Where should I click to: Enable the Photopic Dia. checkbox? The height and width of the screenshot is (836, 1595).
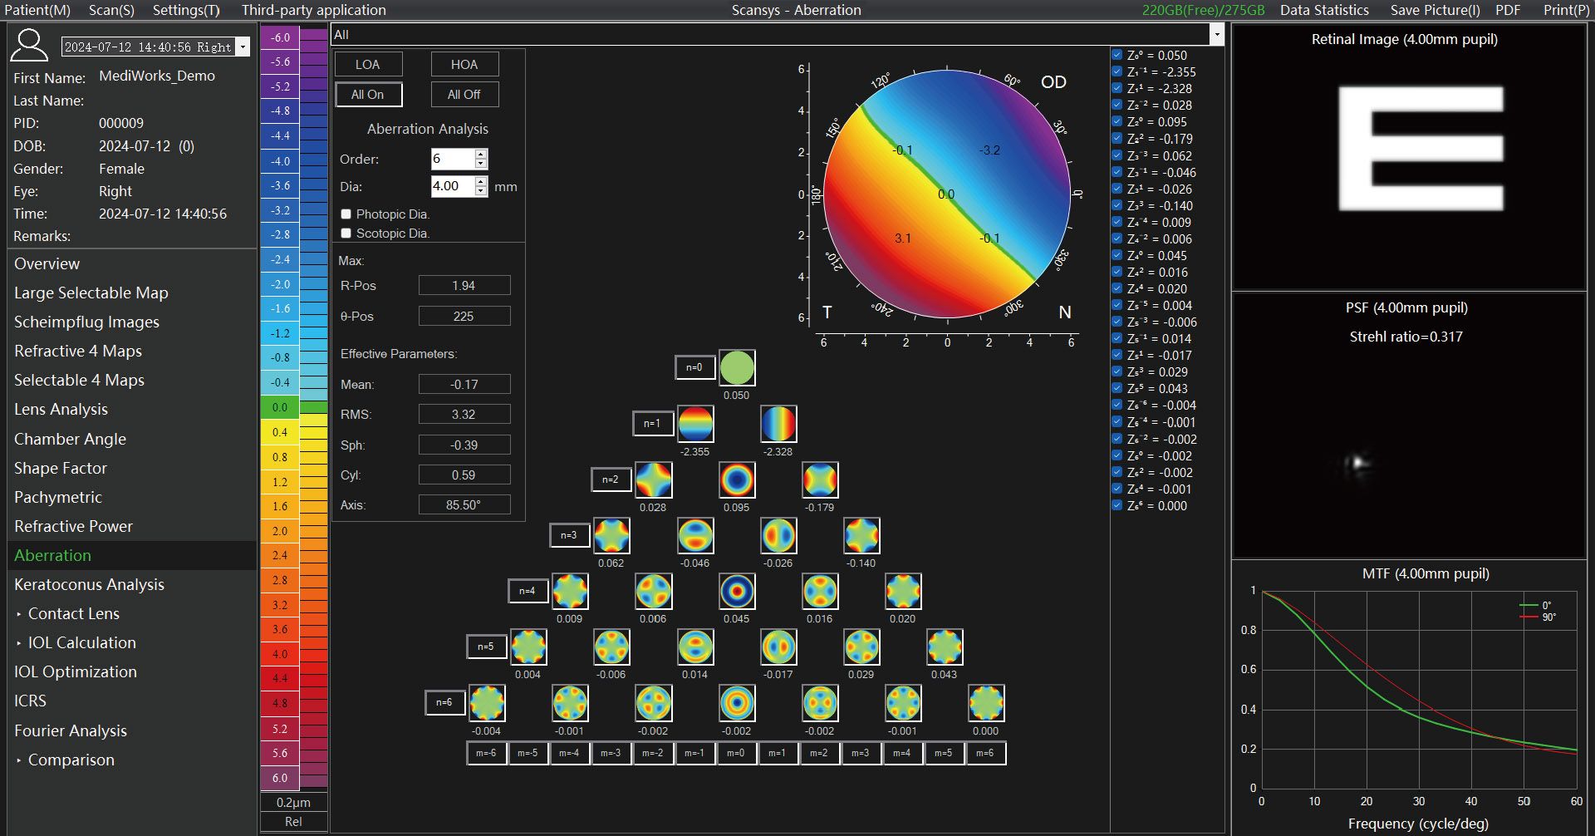(346, 214)
